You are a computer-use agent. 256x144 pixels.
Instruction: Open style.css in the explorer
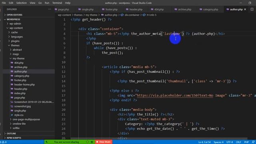pos(19,115)
